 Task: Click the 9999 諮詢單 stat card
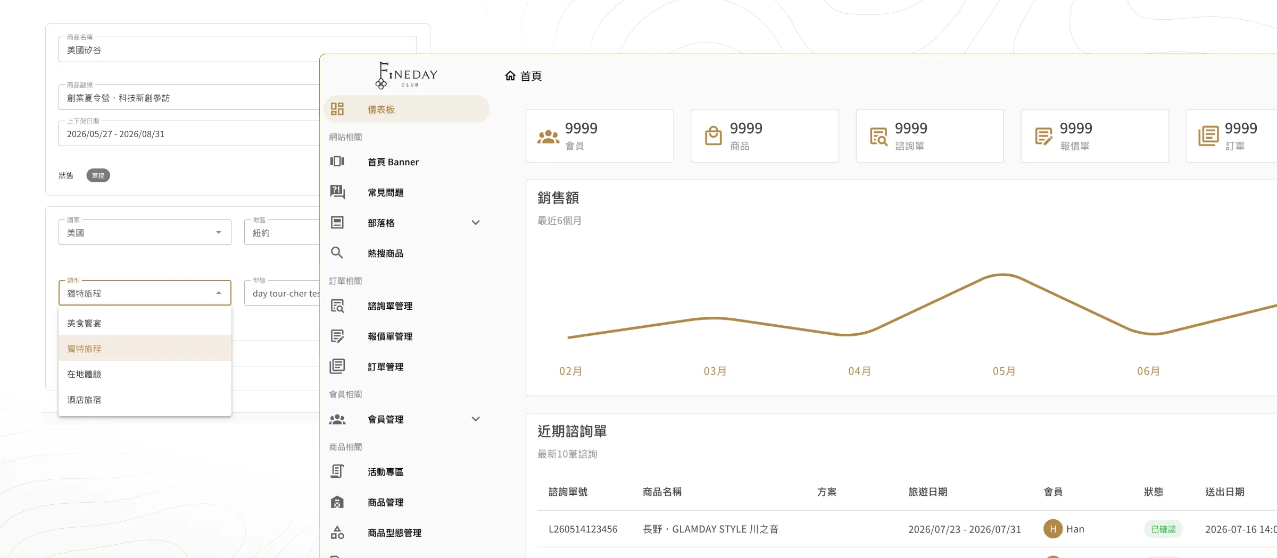[x=930, y=136]
